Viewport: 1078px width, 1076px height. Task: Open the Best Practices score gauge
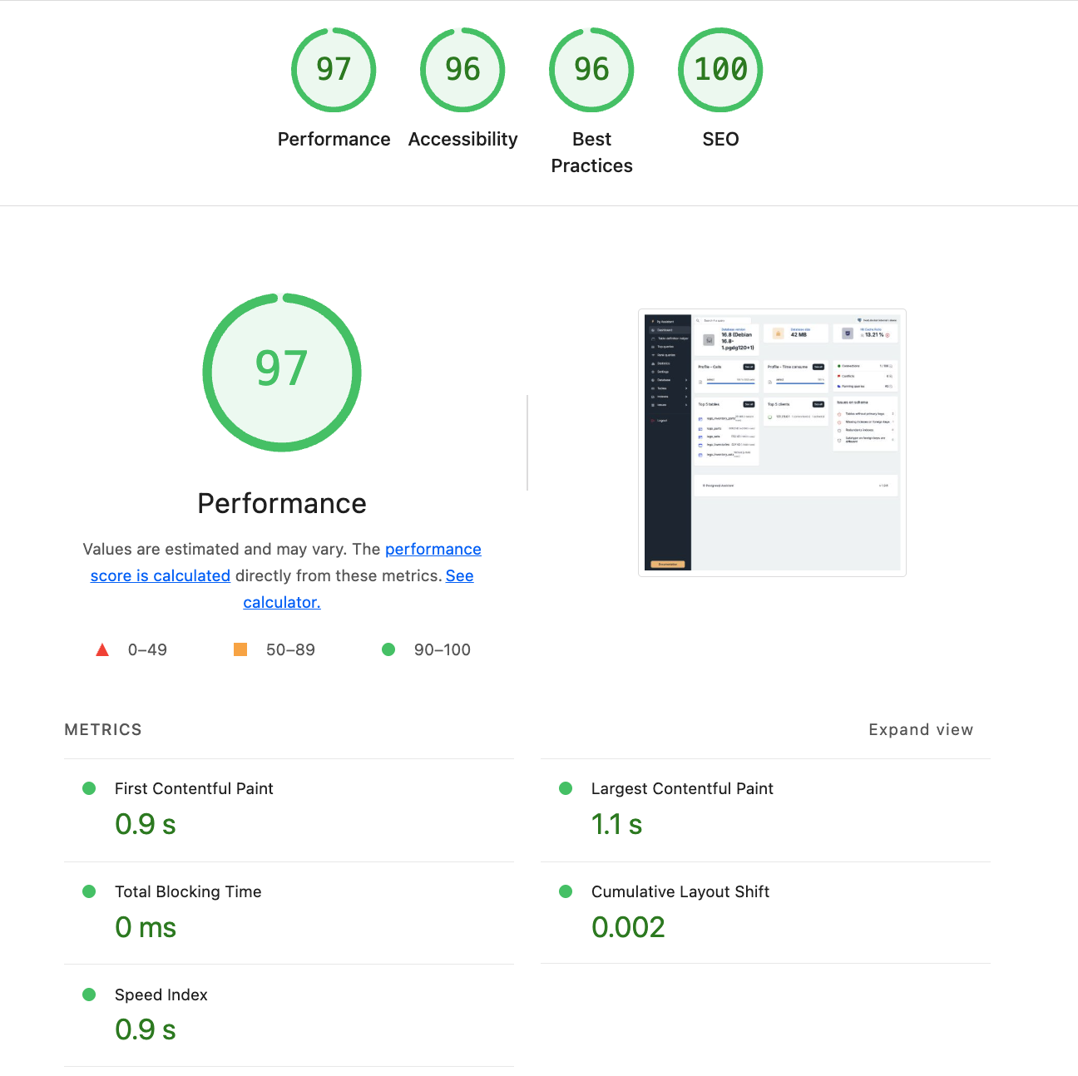(x=591, y=70)
